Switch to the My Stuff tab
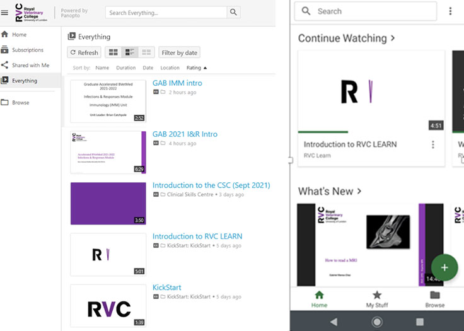Screen dimensions: 464x331 coord(377,299)
